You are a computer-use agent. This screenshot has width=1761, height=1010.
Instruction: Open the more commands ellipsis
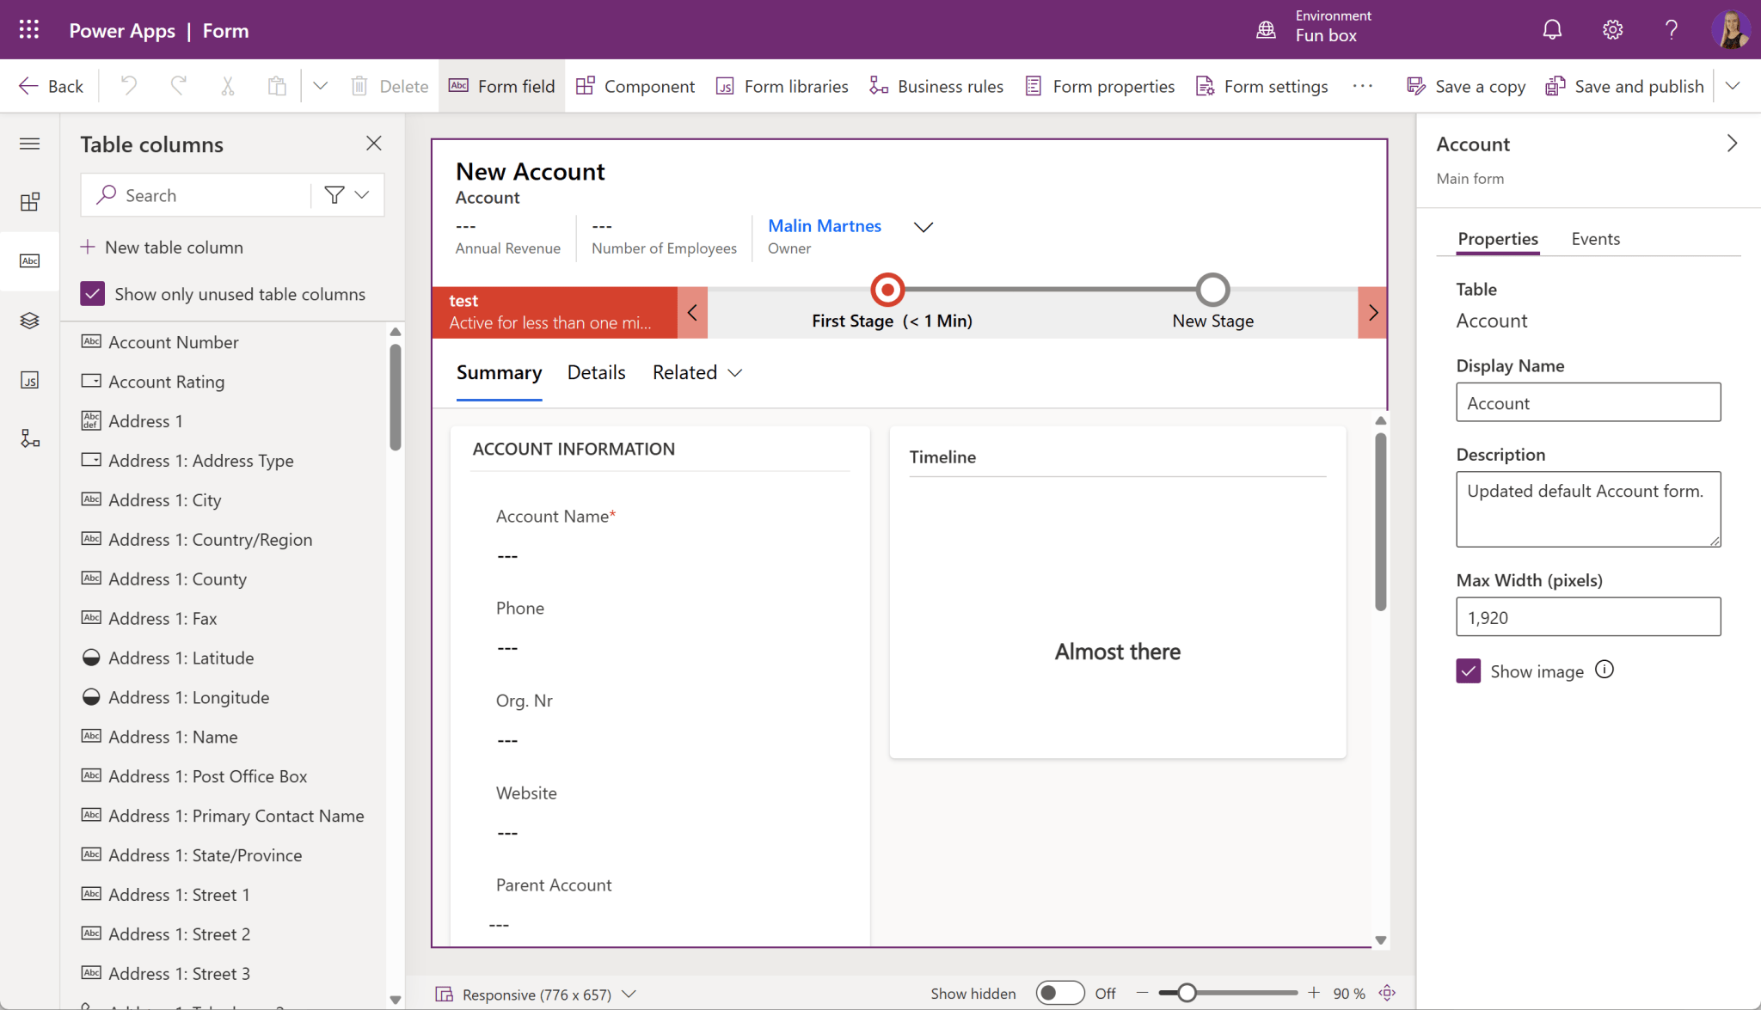pyautogui.click(x=1362, y=86)
